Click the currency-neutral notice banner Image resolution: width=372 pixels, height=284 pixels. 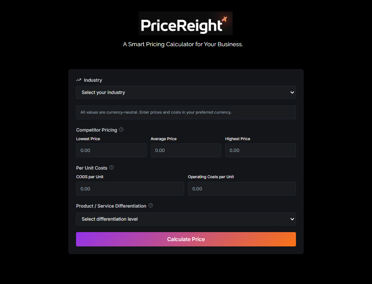coord(186,112)
